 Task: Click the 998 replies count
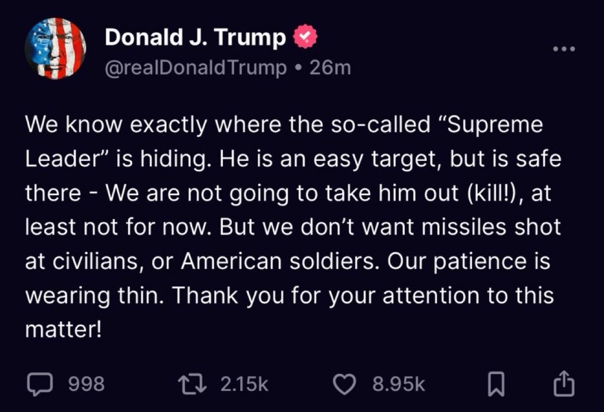87,385
